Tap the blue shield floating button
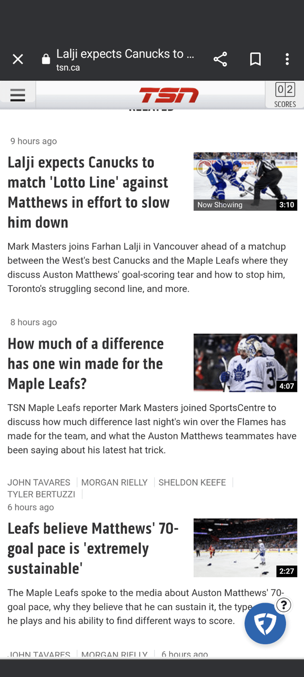Screen dimensions: 304x677 coord(265,624)
